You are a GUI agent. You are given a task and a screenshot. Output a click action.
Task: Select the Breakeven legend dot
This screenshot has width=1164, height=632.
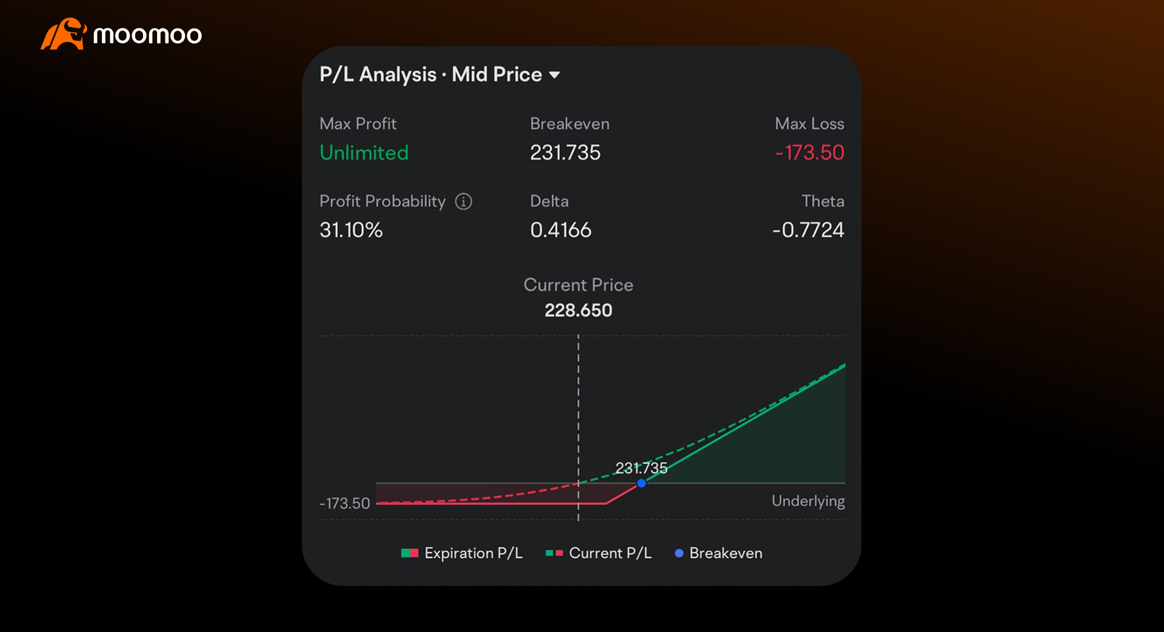(680, 553)
